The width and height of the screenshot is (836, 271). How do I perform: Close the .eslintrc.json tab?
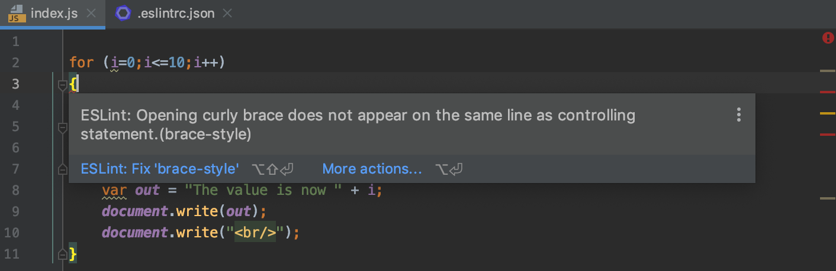(228, 14)
